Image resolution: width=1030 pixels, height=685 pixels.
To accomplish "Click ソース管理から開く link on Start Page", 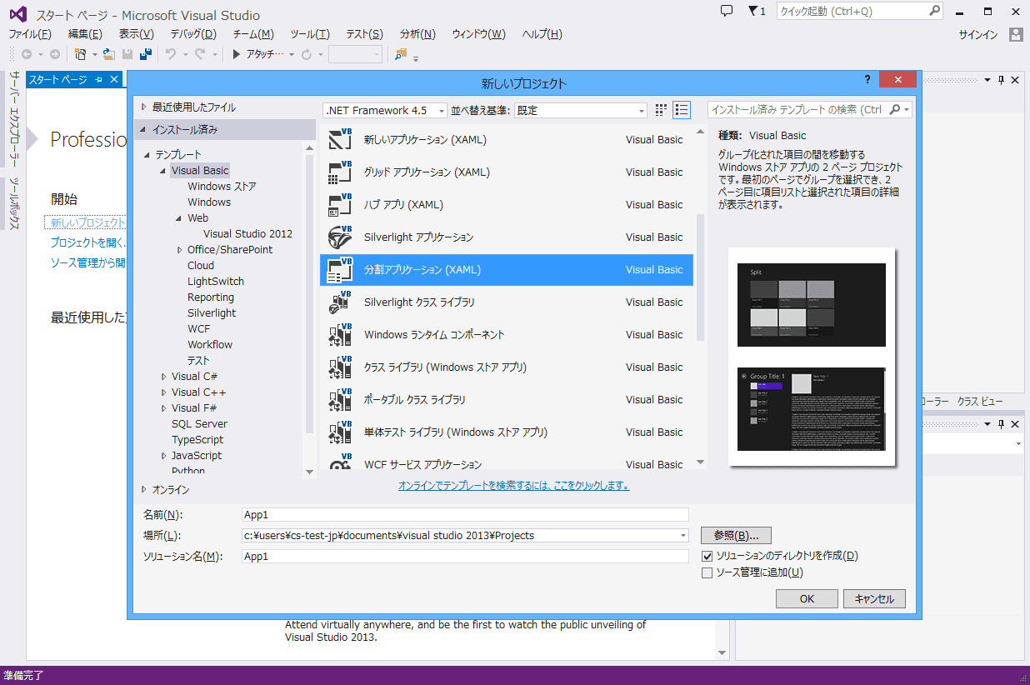I will tap(87, 262).
